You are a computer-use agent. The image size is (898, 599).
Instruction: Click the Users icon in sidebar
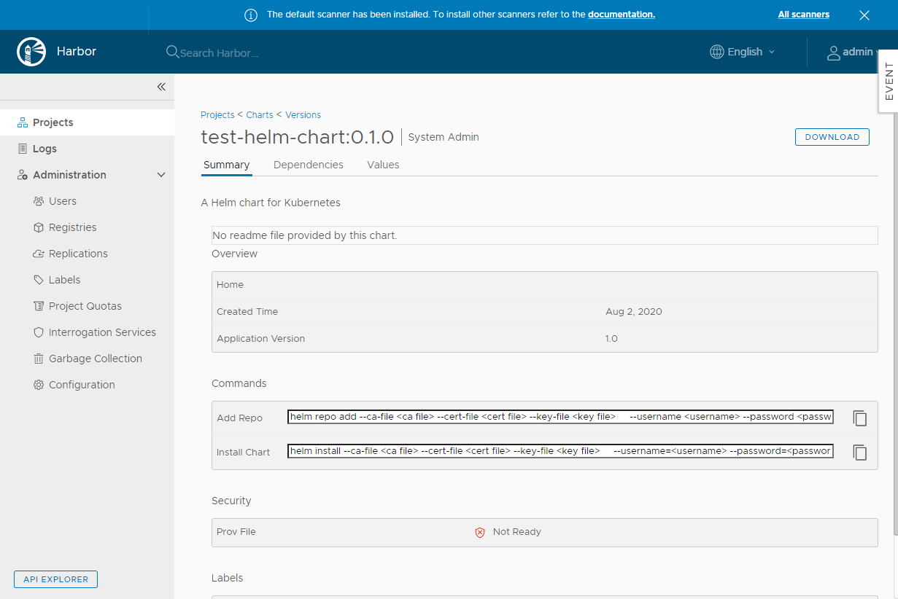[x=39, y=201]
